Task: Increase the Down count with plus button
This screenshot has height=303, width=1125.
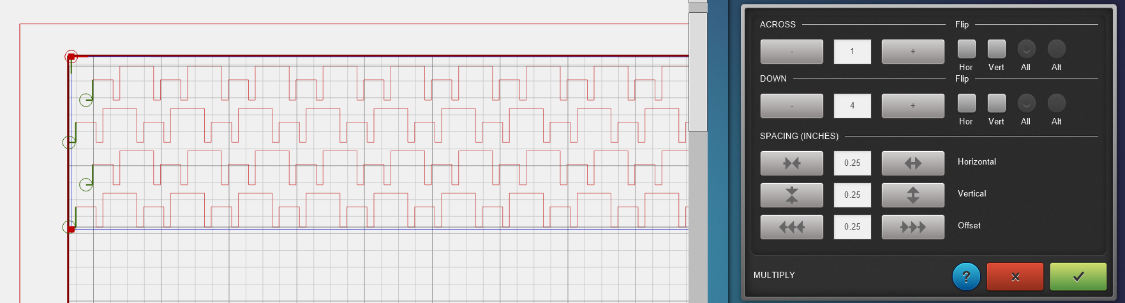Action: (x=913, y=106)
